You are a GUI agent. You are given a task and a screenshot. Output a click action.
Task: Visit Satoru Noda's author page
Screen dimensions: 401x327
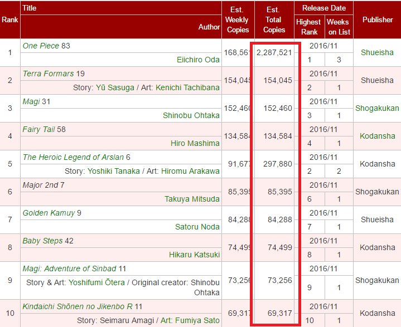(197, 227)
